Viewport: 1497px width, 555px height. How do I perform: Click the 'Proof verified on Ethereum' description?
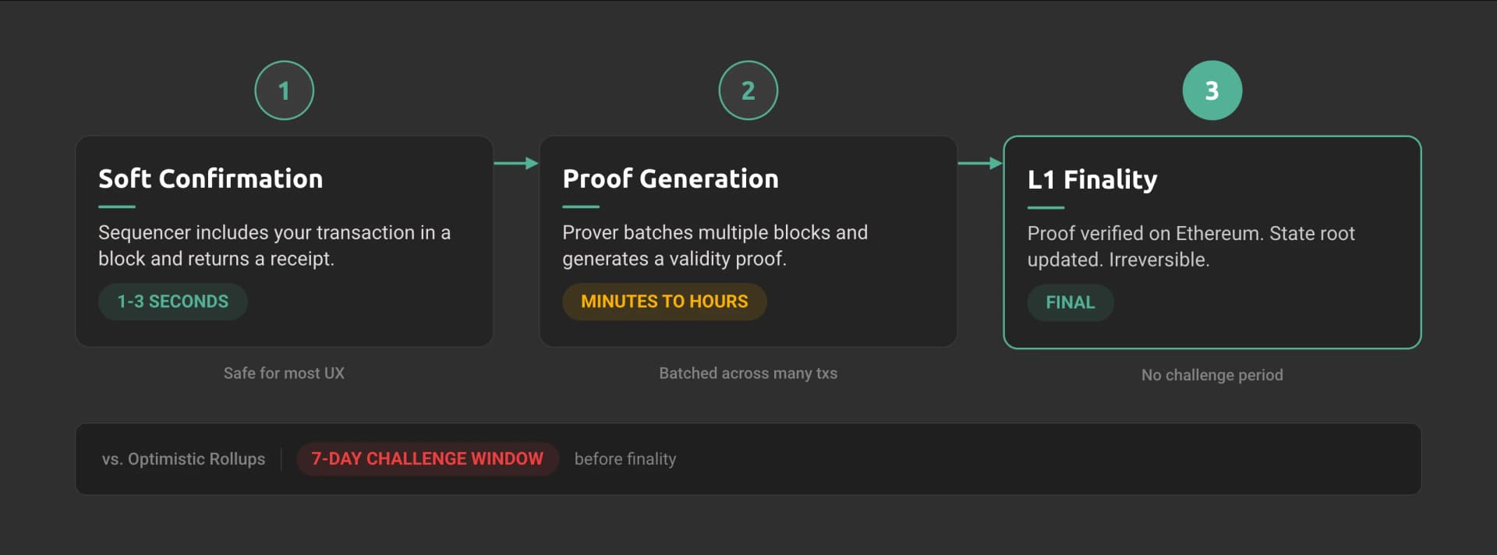pyautogui.click(x=1191, y=246)
